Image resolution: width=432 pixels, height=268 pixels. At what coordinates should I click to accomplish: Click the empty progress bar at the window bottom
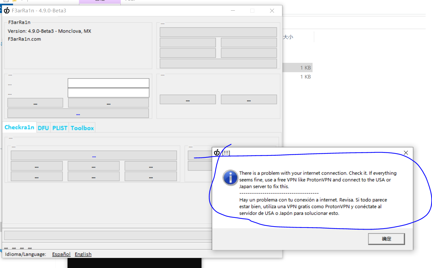coord(107,235)
